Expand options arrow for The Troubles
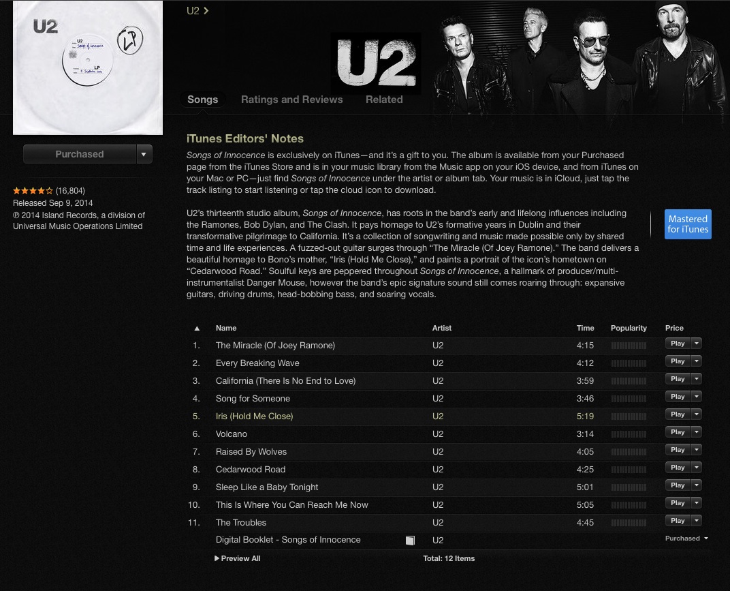The image size is (730, 591). [x=697, y=521]
